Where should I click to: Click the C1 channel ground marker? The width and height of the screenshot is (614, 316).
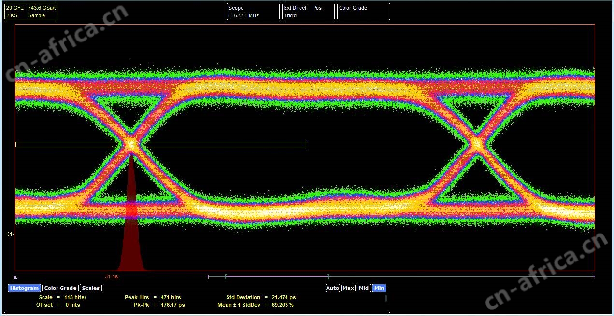point(10,234)
